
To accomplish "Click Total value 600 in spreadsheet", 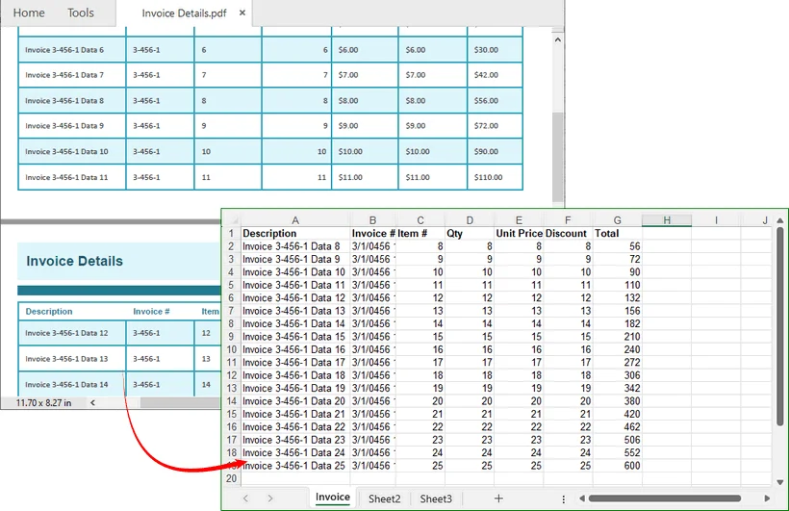I will tap(618, 466).
